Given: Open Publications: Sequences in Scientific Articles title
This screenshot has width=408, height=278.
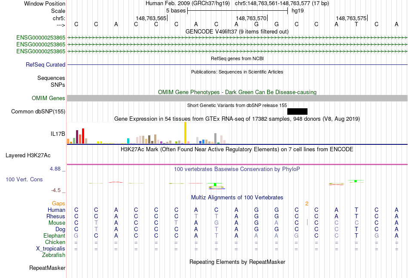Looking at the screenshot, I should 237,72.
